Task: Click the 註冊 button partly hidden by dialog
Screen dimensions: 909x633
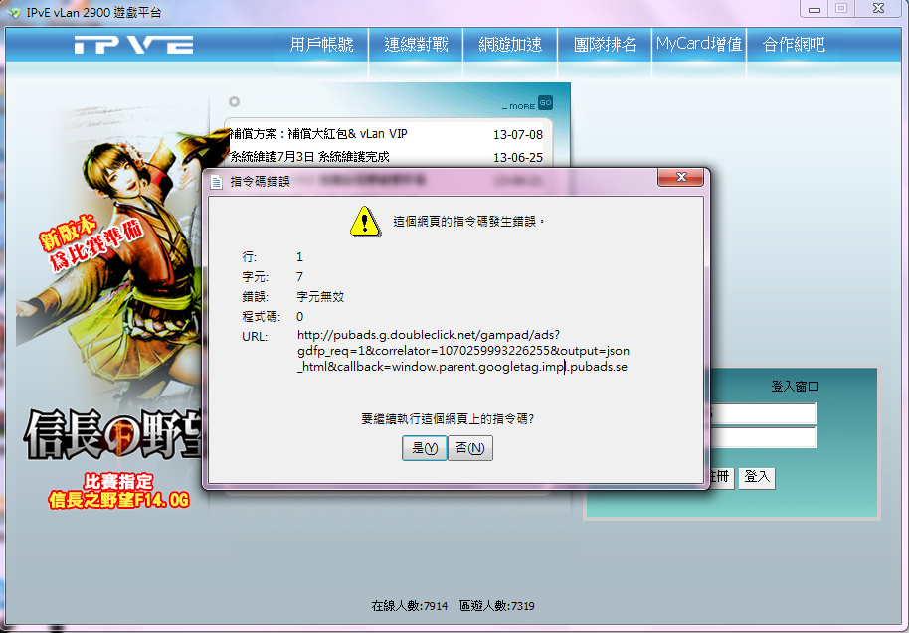Action: pyautogui.click(x=721, y=477)
